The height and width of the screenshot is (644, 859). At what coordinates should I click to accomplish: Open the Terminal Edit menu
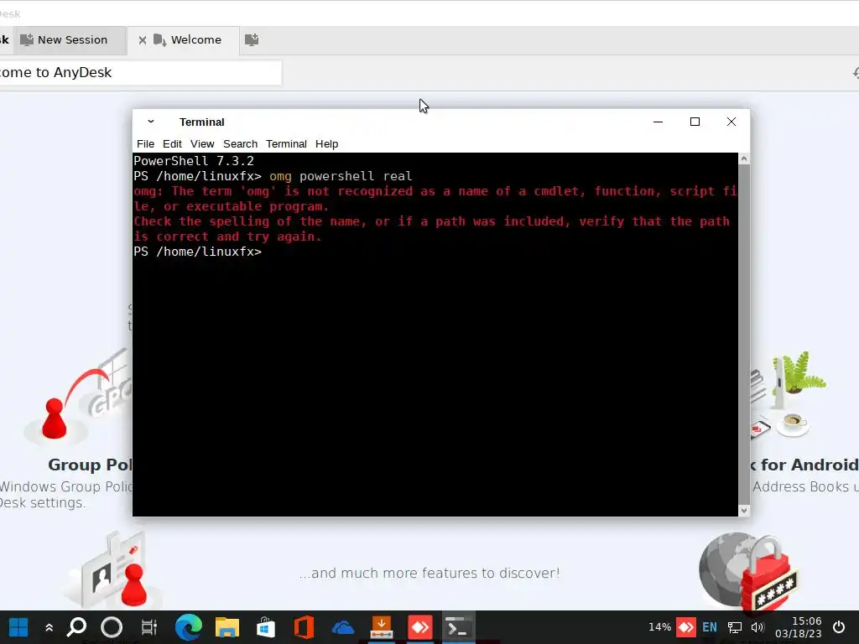pos(172,144)
